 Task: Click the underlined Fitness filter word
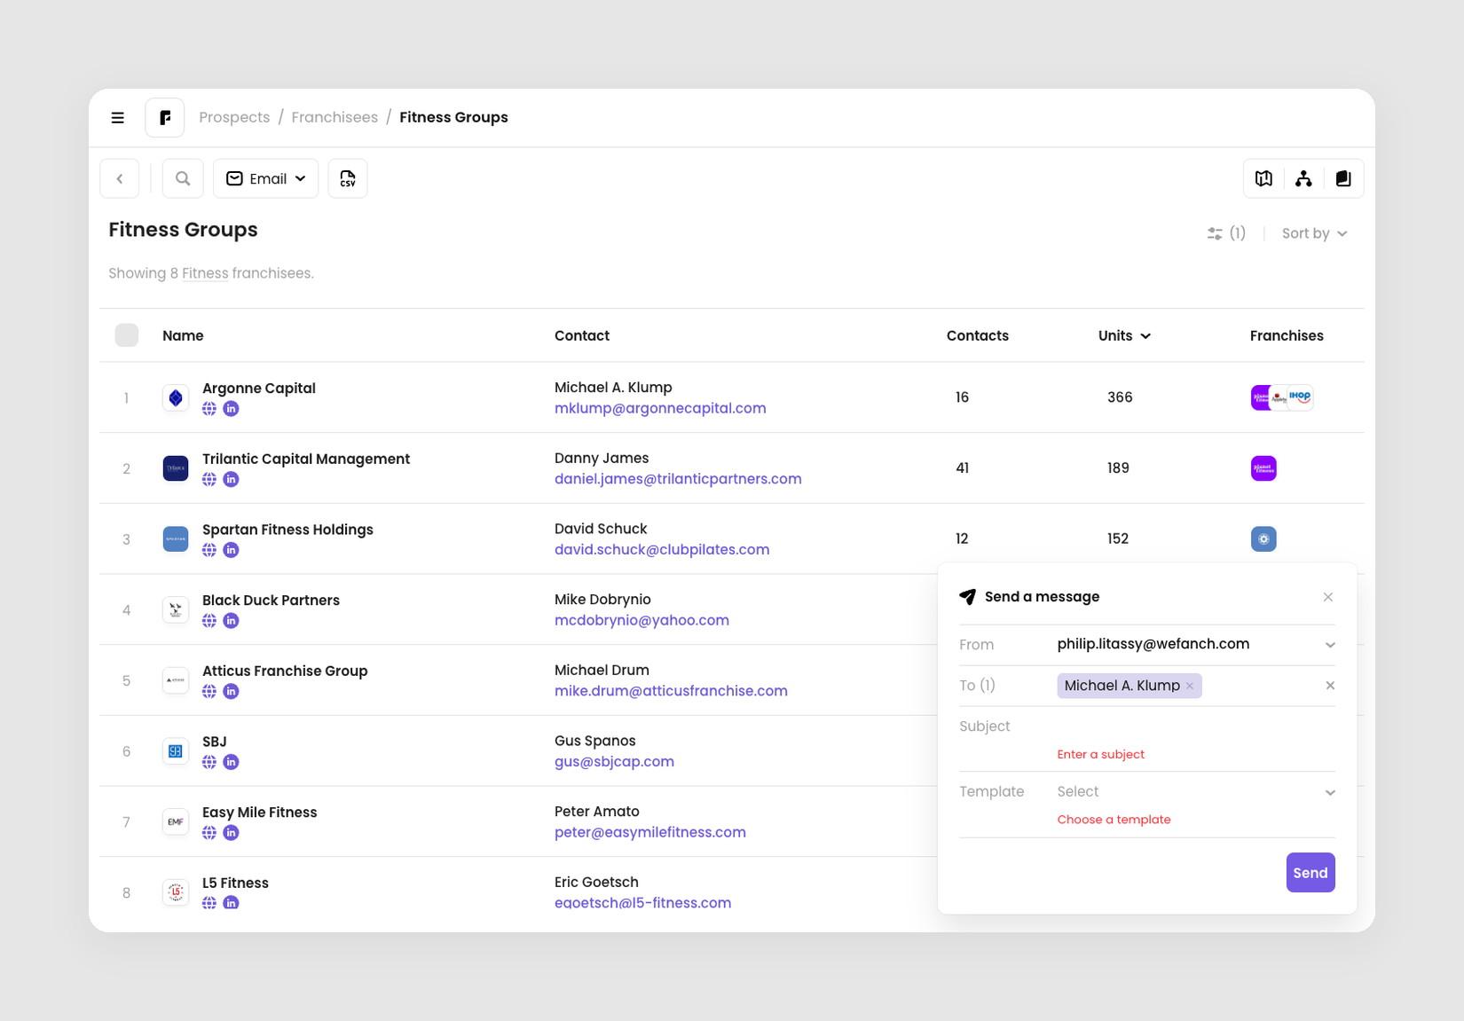tap(205, 273)
